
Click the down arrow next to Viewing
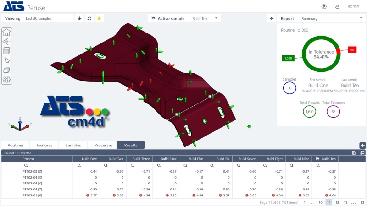79,19
